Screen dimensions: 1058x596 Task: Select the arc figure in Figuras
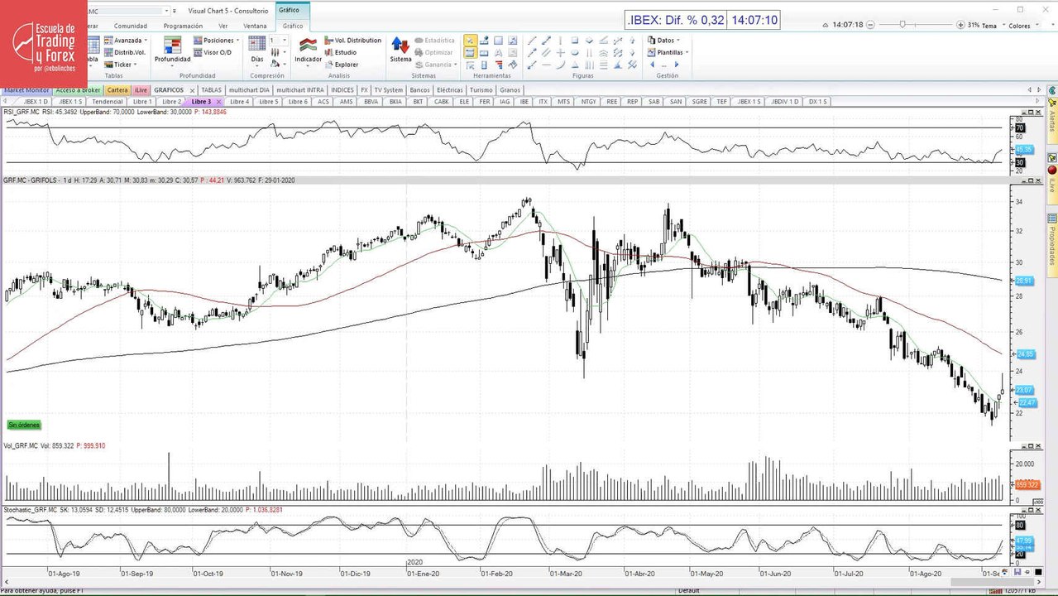click(x=560, y=65)
